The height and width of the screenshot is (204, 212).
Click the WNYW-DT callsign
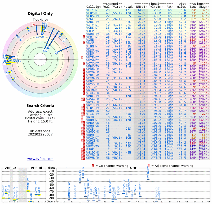(92, 61)
